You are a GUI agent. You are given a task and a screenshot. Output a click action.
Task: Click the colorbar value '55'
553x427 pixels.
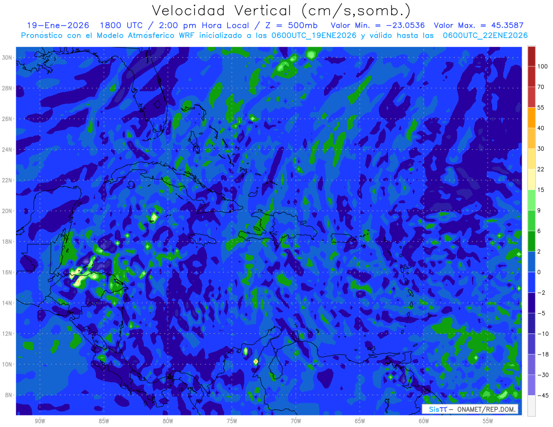pos(541,108)
